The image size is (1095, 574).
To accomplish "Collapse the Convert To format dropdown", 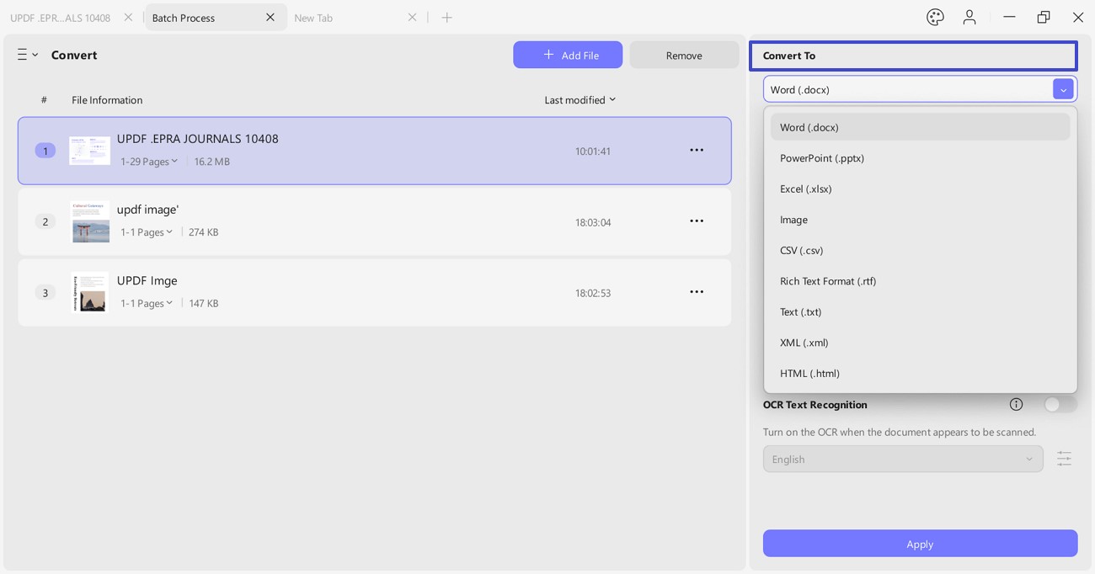I will click(1063, 89).
